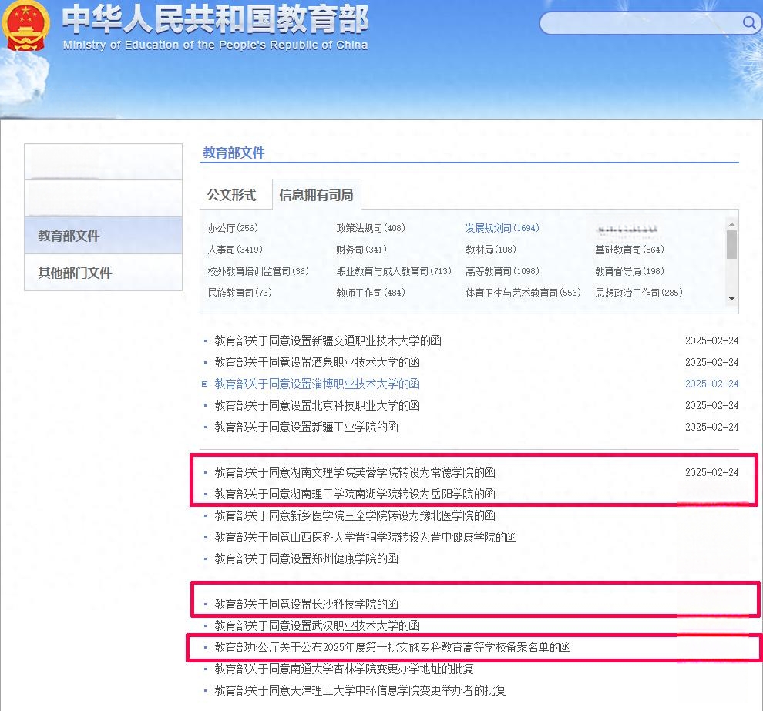Click the date beside 常德学院 row
The image size is (763, 711).
click(712, 472)
